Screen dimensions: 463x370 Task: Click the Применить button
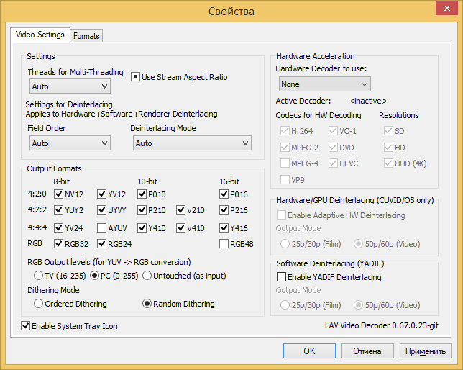coord(426,351)
